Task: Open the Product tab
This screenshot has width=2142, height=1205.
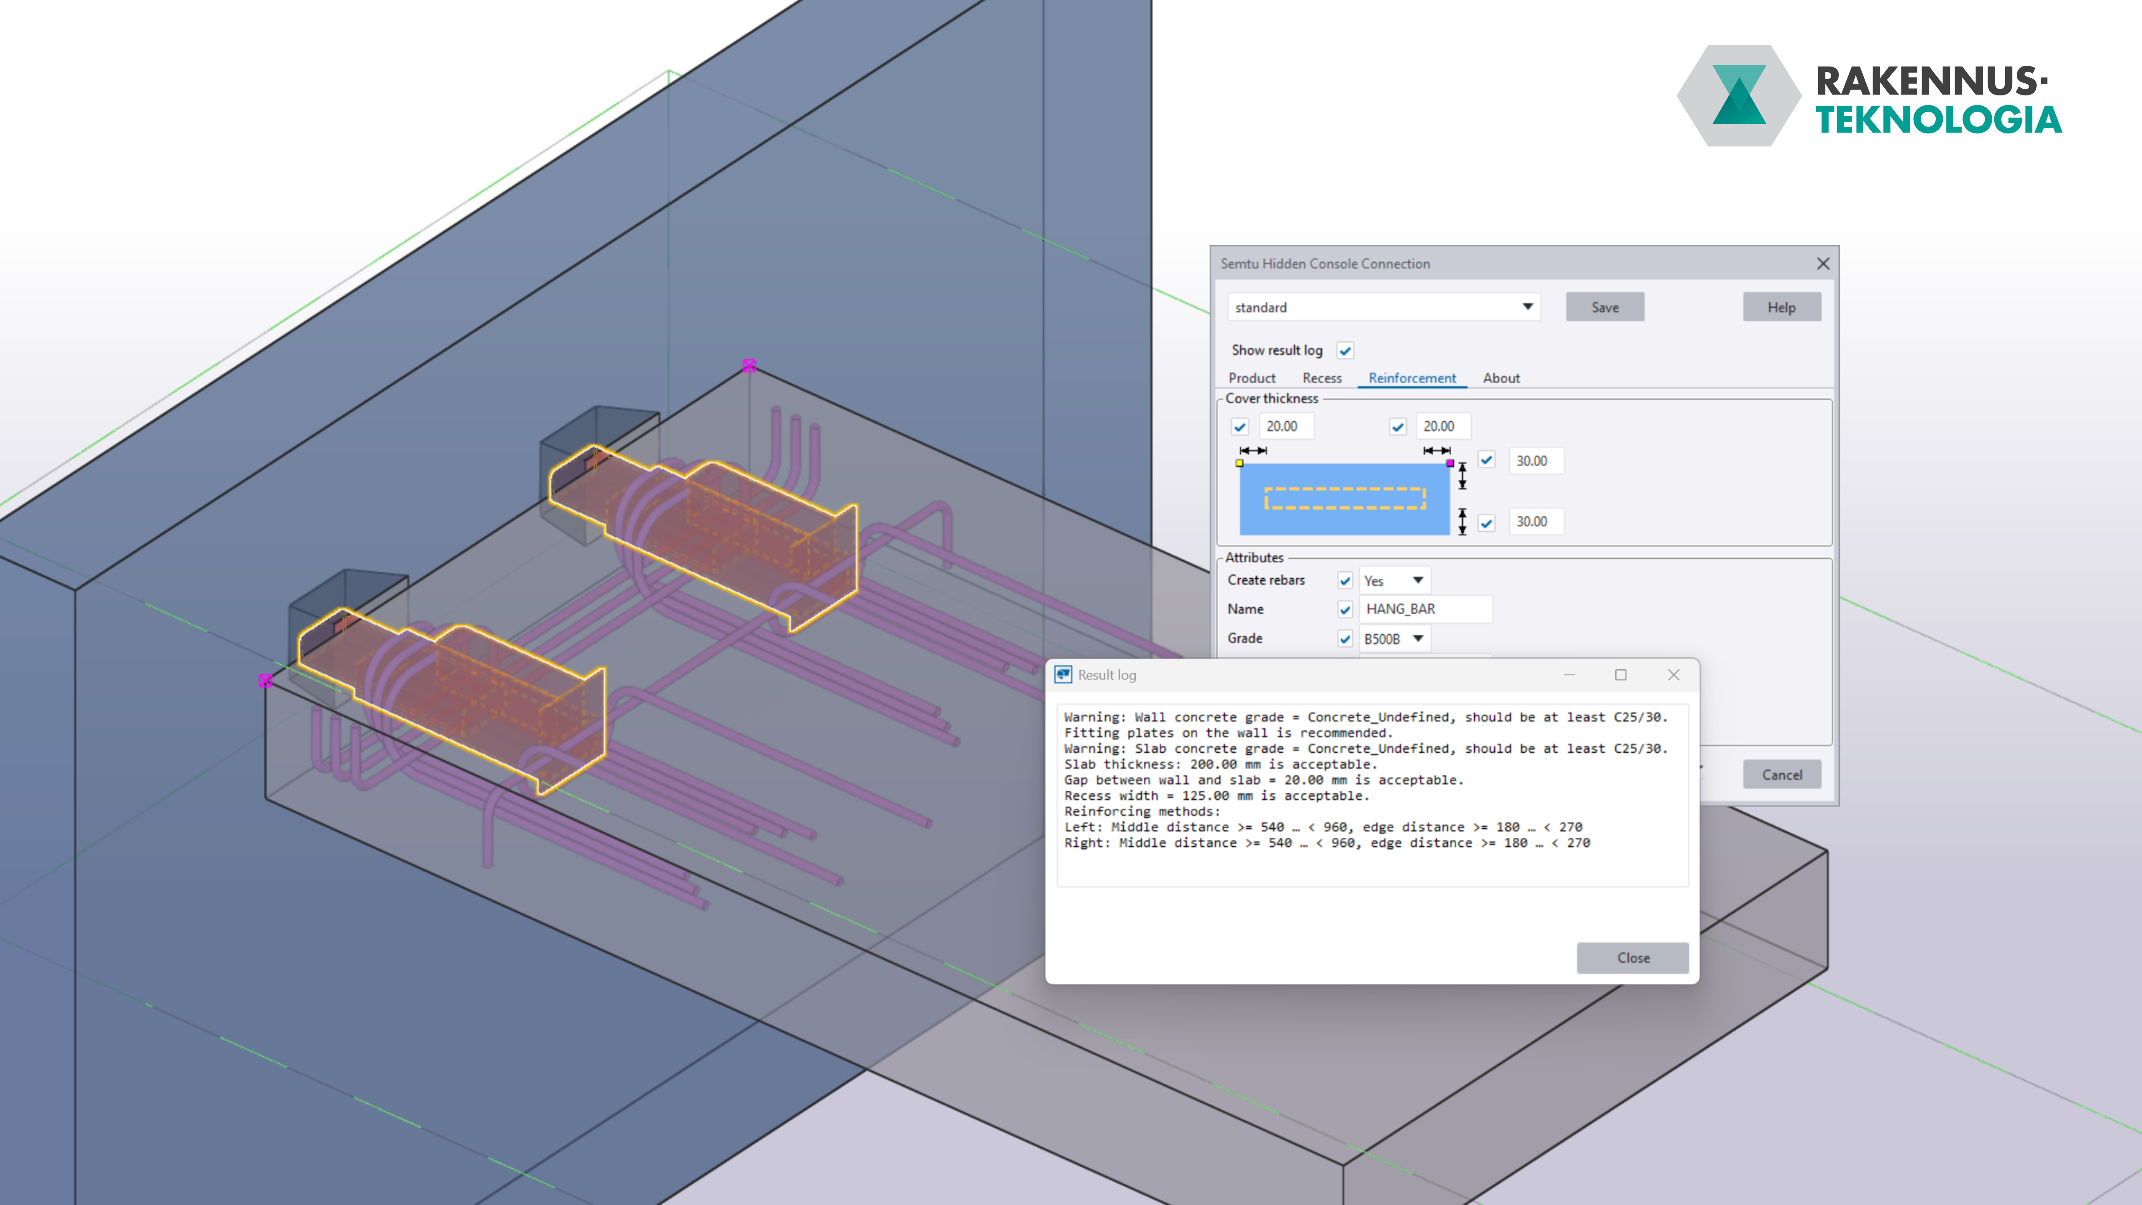Action: point(1251,378)
